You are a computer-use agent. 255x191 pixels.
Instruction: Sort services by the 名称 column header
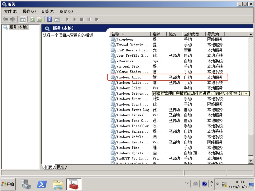click(x=130, y=34)
